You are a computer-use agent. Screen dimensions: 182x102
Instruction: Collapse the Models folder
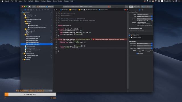24,29
